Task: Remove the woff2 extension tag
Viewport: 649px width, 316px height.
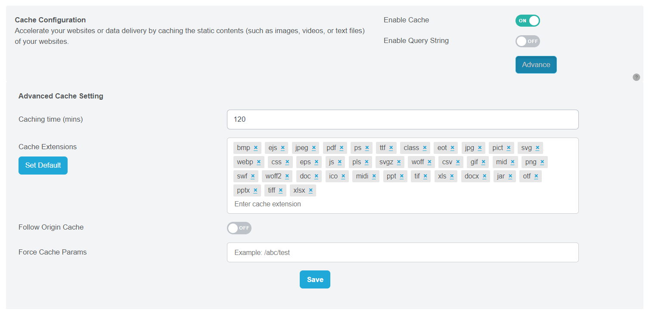Action: coord(286,176)
